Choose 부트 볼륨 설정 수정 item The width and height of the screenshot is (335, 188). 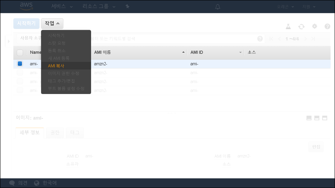point(66,89)
